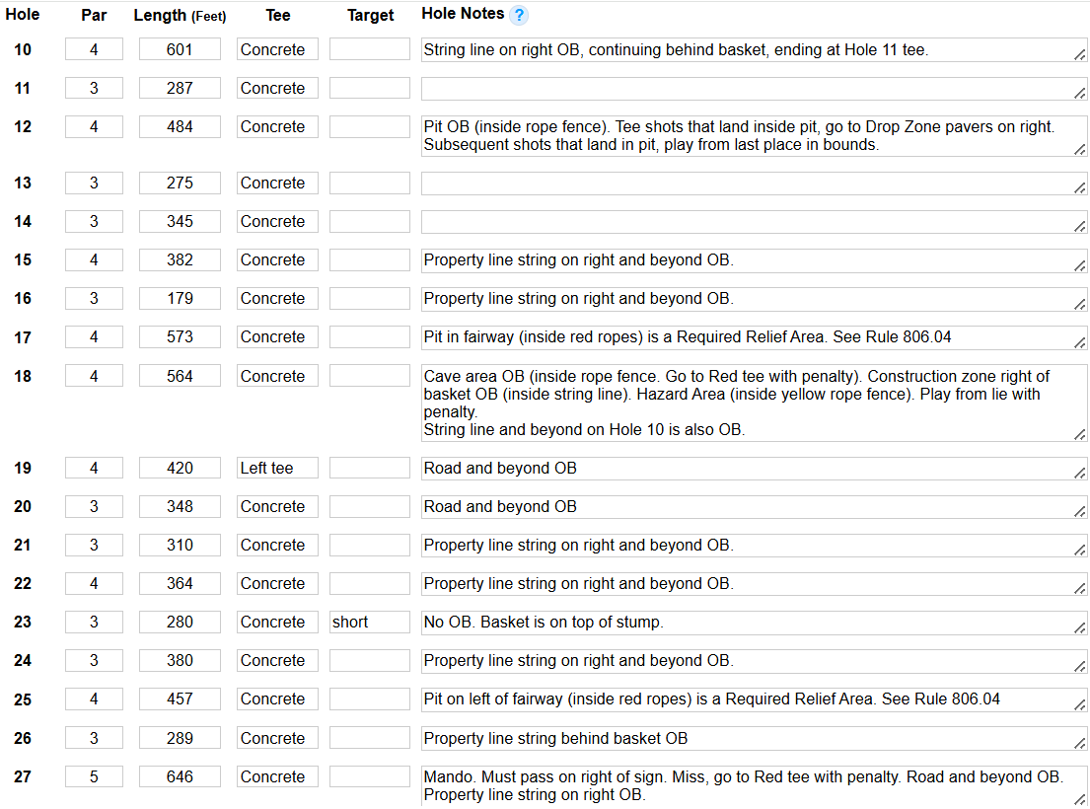Screen dimensions: 1090x809
Task: Edit the hole 12 Pit OB notes
Action: (x=750, y=136)
